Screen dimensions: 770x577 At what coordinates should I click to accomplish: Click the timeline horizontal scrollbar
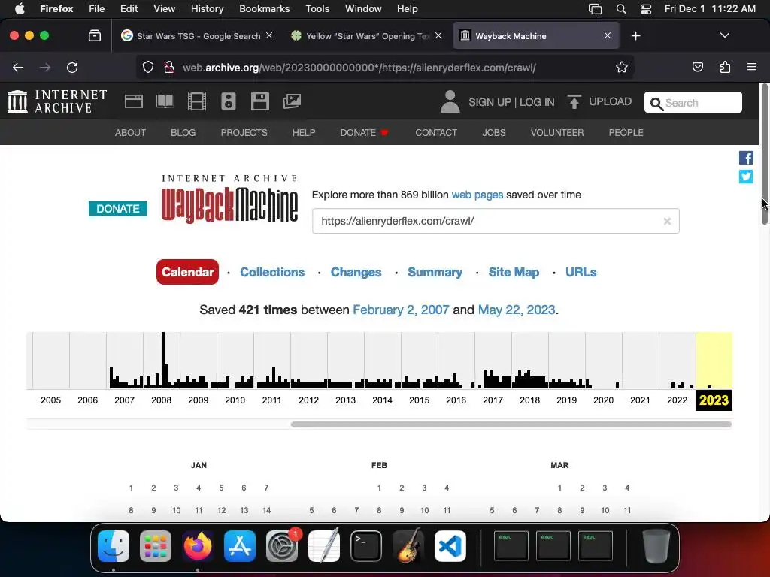pos(511,424)
